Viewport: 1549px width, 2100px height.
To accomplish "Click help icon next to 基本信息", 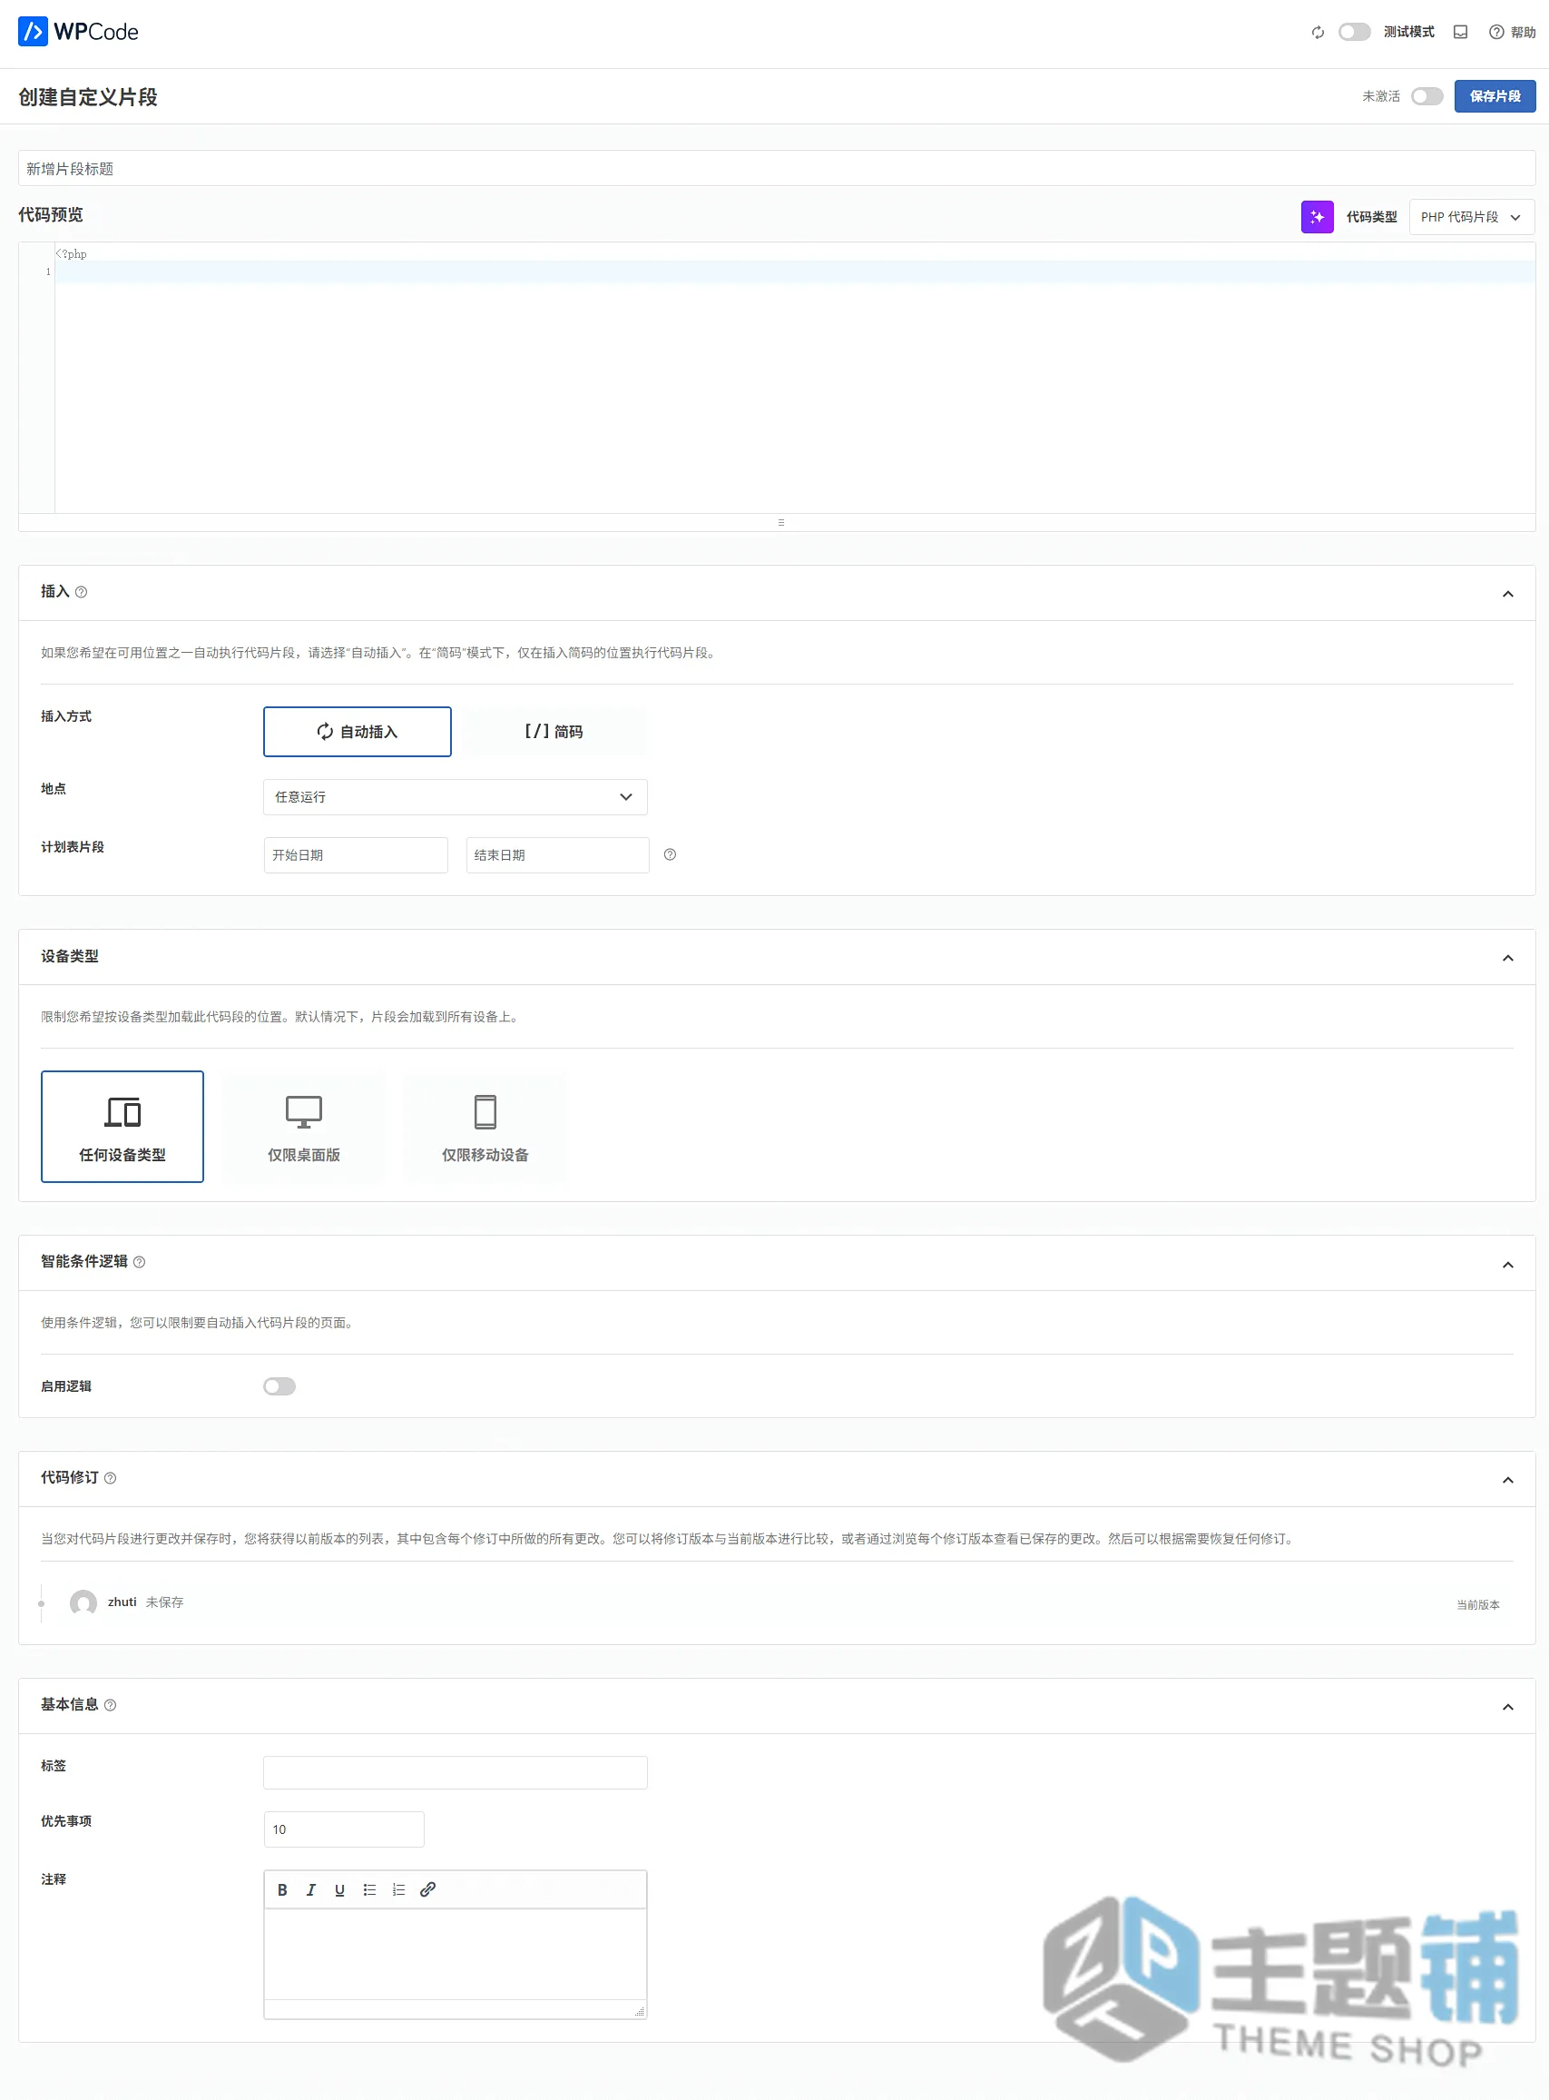I will [111, 1705].
